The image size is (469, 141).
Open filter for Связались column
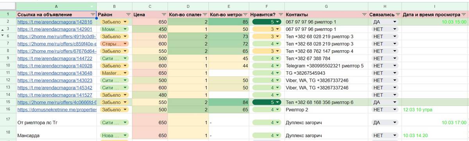[397, 14]
